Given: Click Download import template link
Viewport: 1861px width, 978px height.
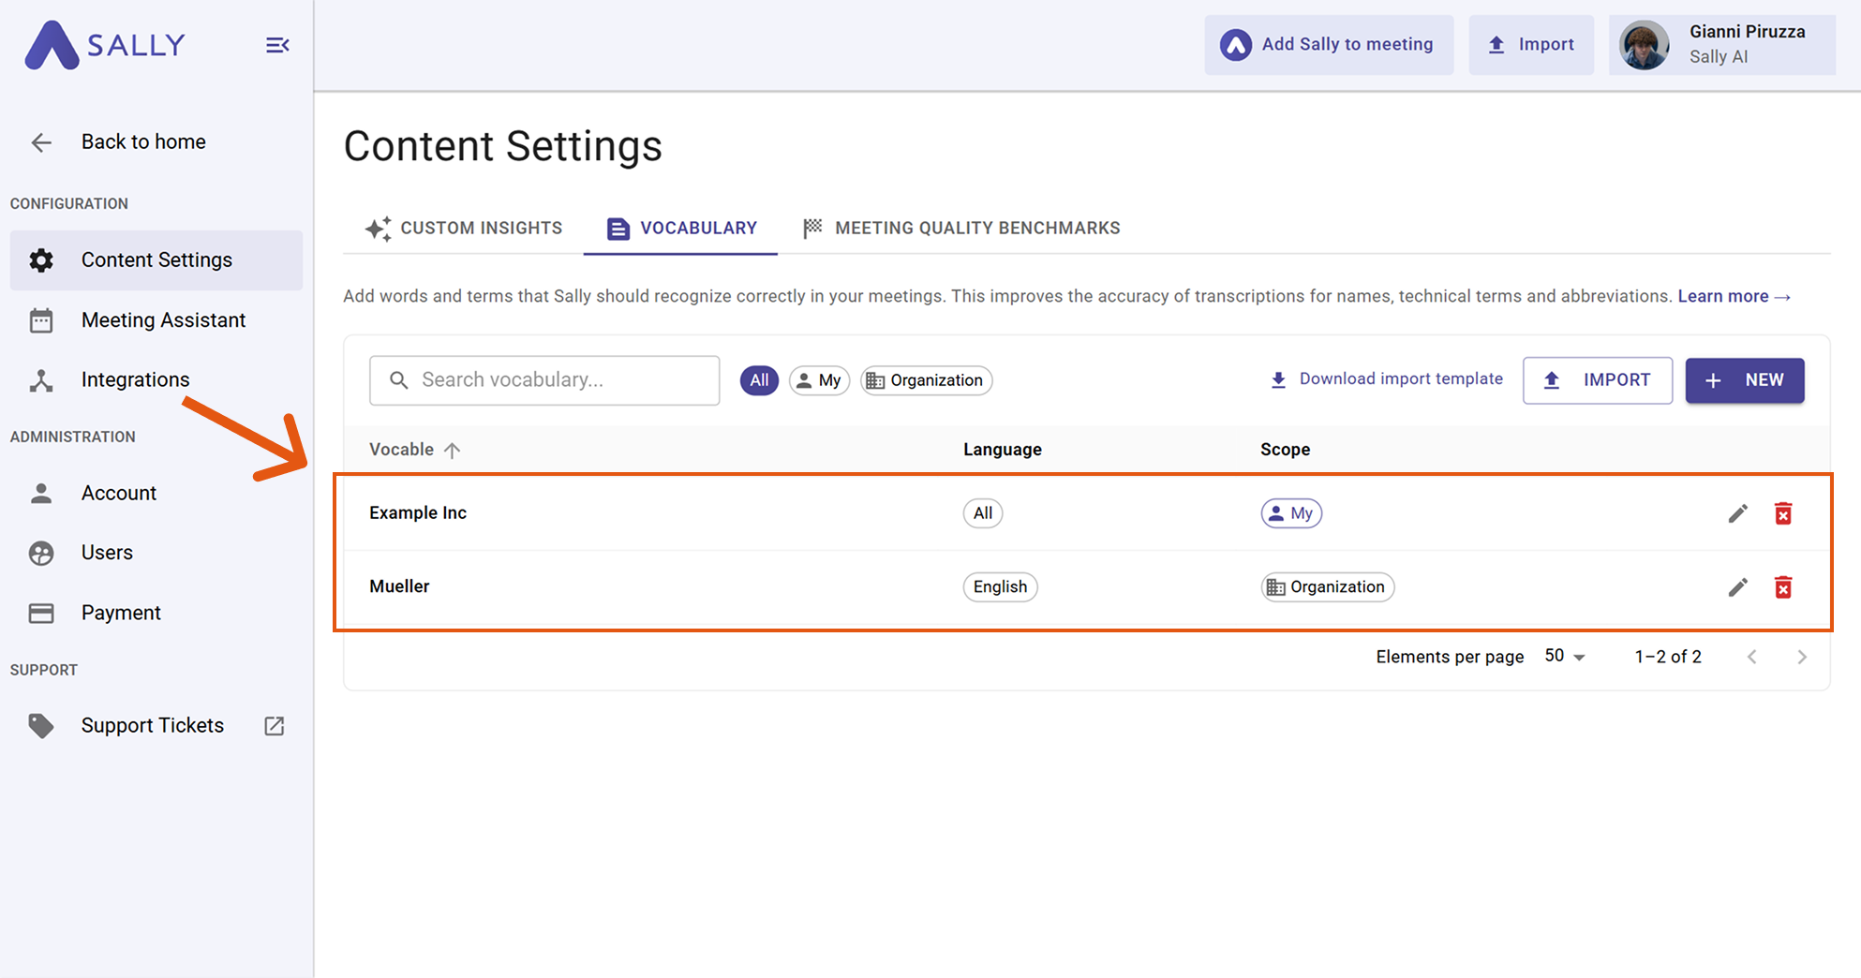Looking at the screenshot, I should click(1386, 379).
